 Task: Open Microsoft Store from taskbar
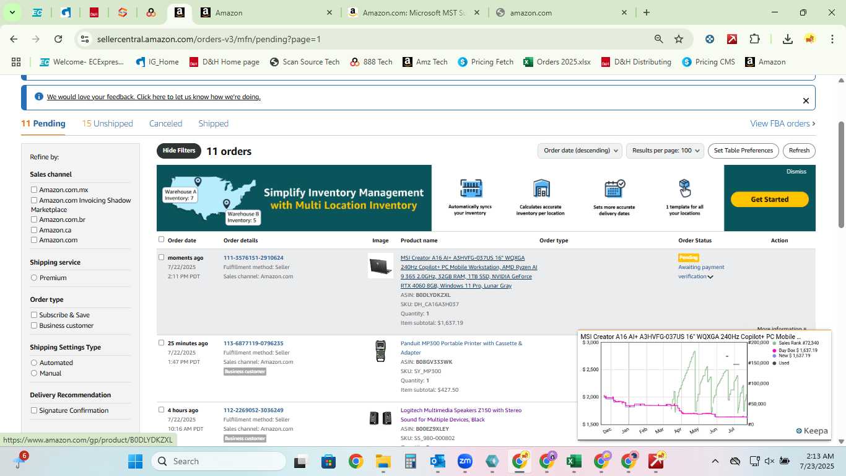[x=328, y=461]
